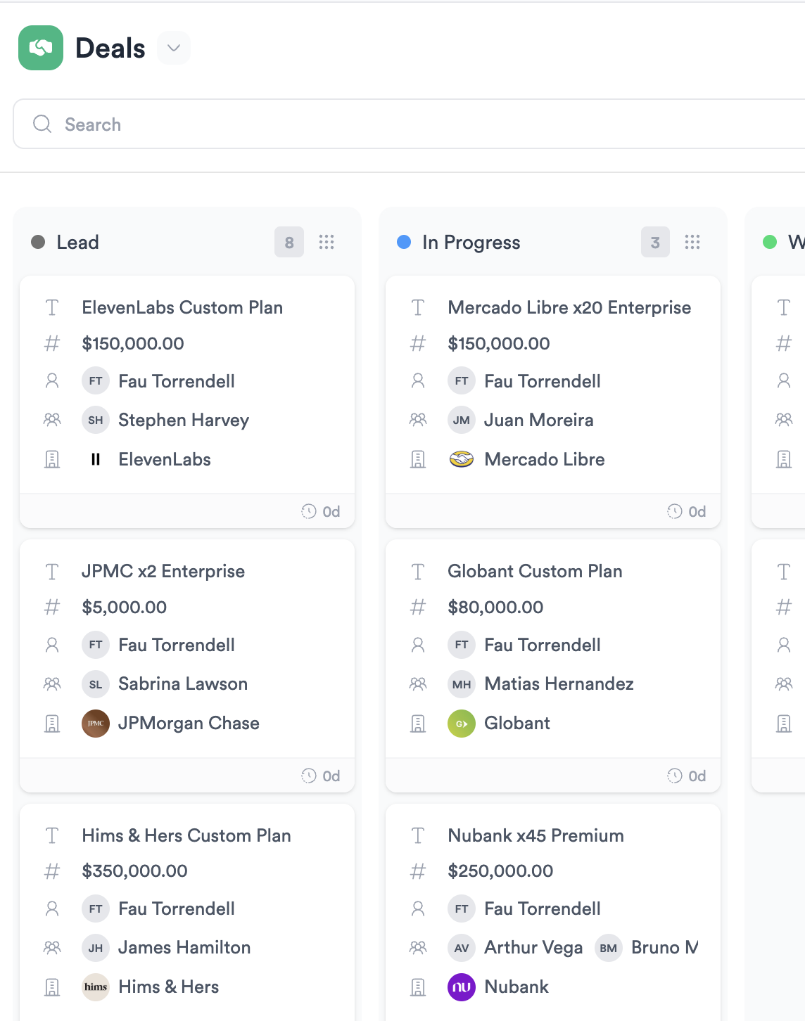Open Sabrina Lawson contact
Screen dimensions: 805x1021
[x=183, y=683]
